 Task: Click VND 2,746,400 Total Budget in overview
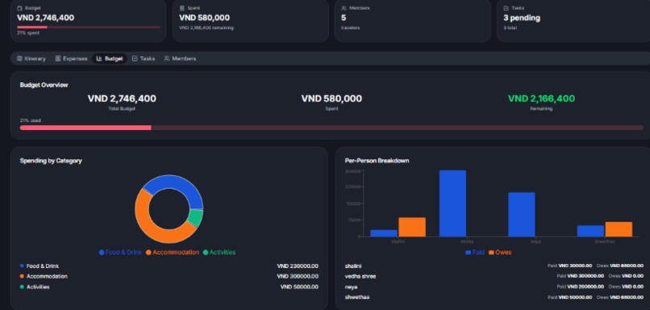(122, 98)
